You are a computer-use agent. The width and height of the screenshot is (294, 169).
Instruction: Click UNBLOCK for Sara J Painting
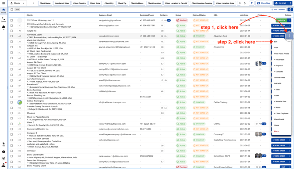(x=281, y=20)
